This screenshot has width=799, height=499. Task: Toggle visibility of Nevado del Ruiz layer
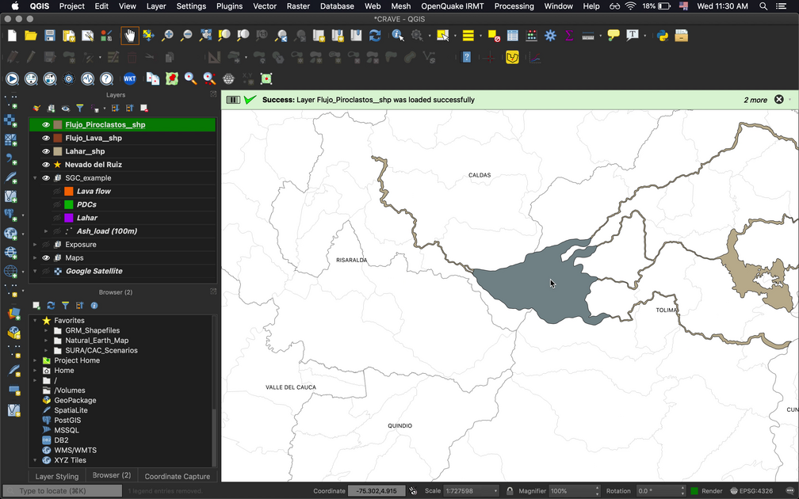pos(46,165)
